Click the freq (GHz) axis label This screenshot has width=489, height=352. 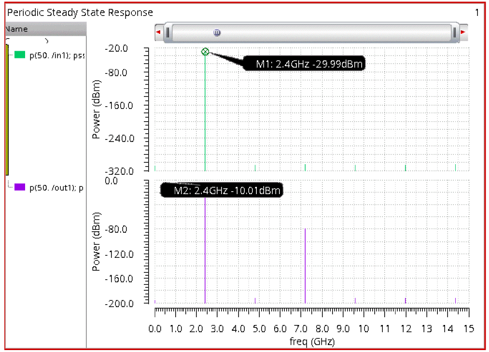[x=312, y=342]
